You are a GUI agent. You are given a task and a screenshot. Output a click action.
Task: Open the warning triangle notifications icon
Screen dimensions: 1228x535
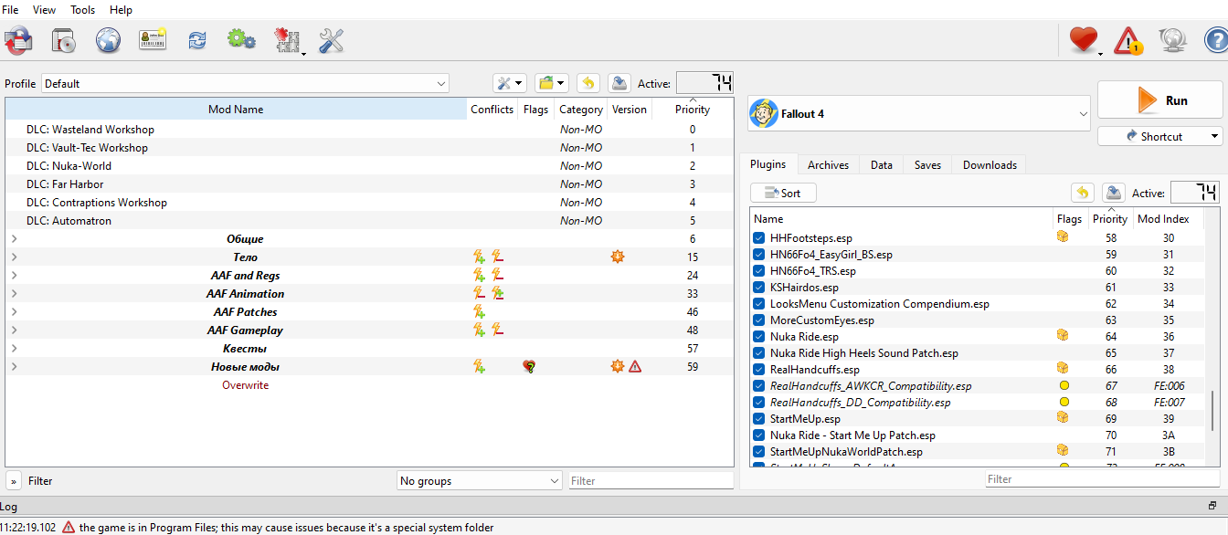1128,40
